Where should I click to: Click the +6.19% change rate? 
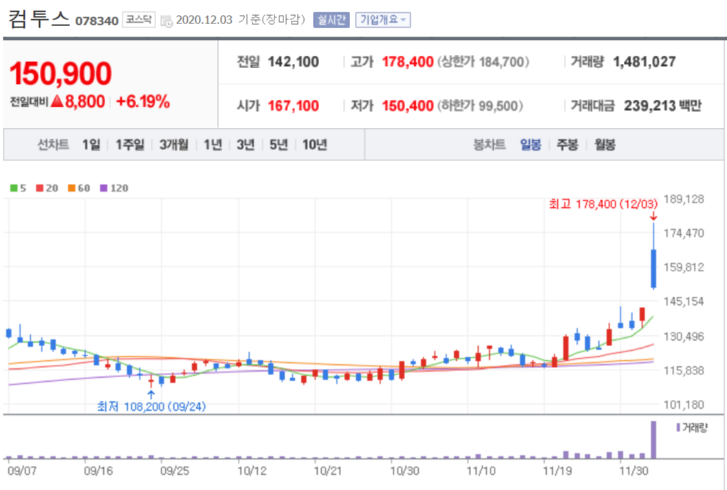(x=143, y=101)
